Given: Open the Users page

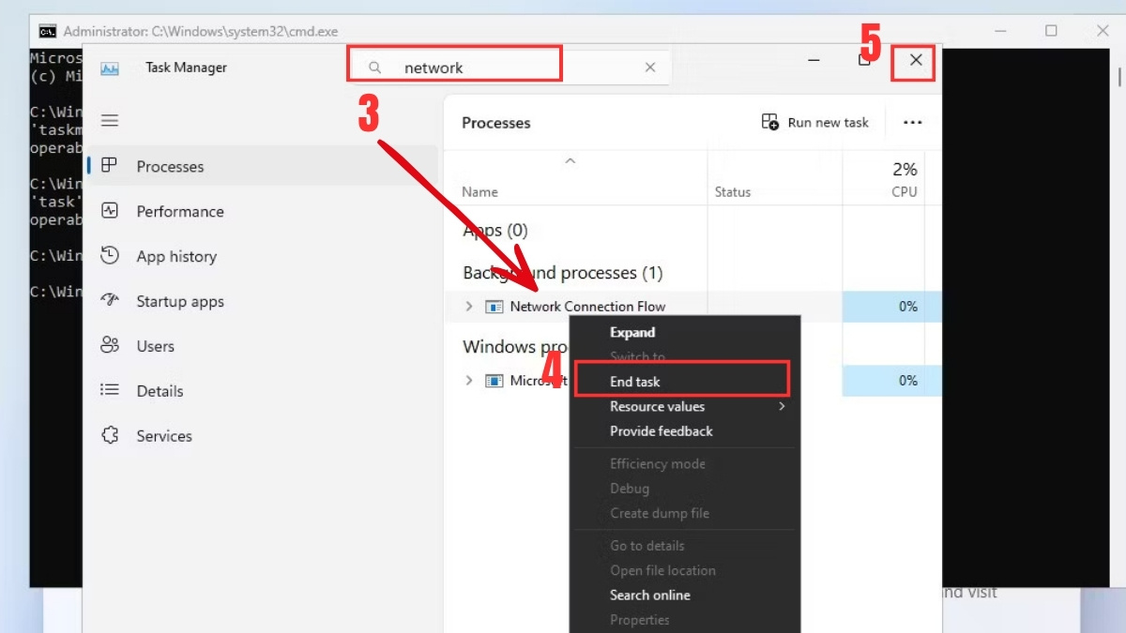Looking at the screenshot, I should click(262, 346).
